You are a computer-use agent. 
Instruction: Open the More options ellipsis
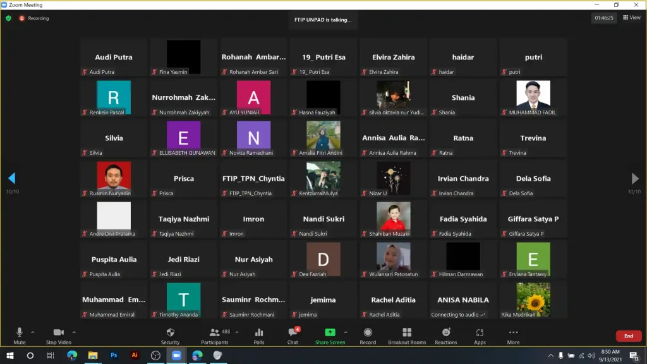(513, 336)
